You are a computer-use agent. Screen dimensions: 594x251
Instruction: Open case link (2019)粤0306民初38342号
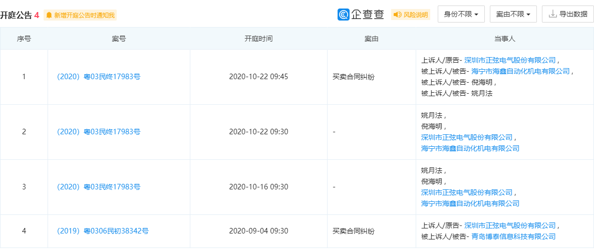click(x=103, y=230)
